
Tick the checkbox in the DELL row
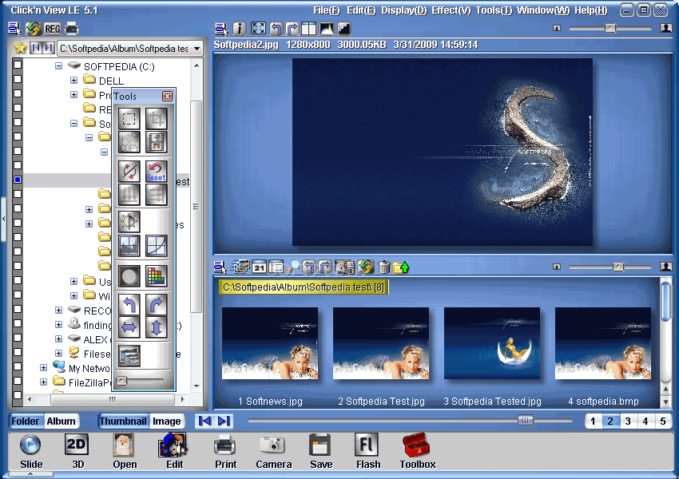18,79
